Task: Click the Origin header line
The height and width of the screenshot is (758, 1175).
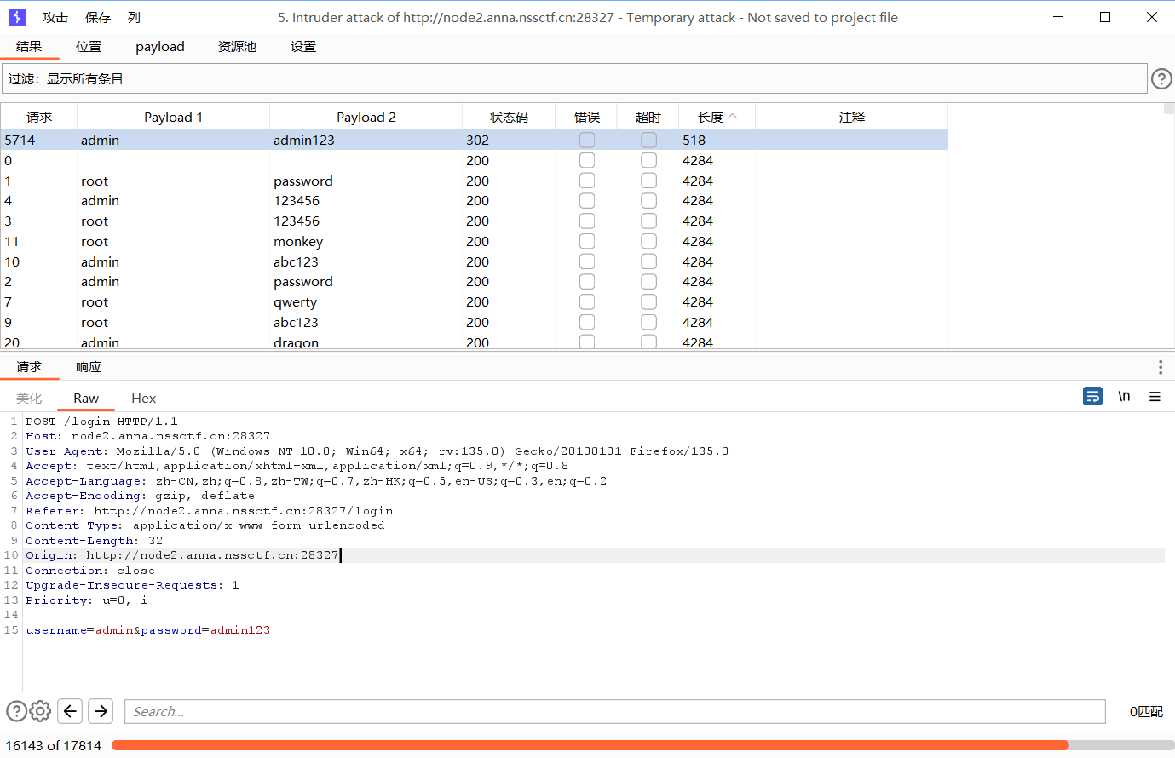Action: (x=182, y=555)
